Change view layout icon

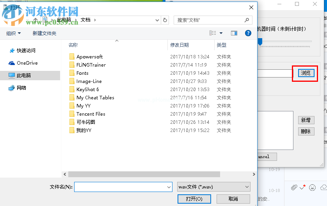point(213,33)
